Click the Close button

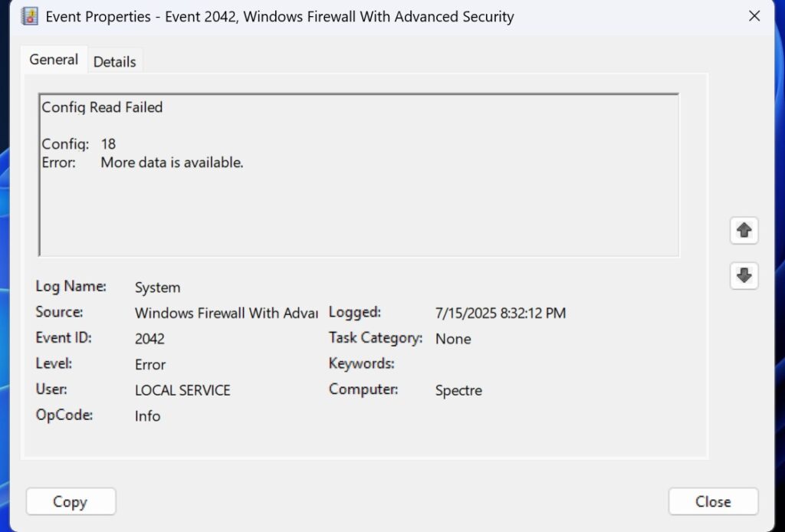point(712,501)
